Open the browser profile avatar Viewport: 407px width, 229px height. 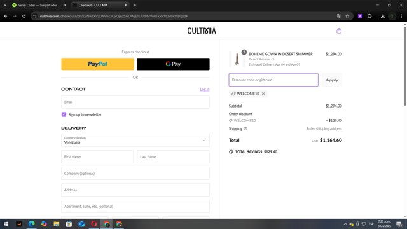pos(392,16)
